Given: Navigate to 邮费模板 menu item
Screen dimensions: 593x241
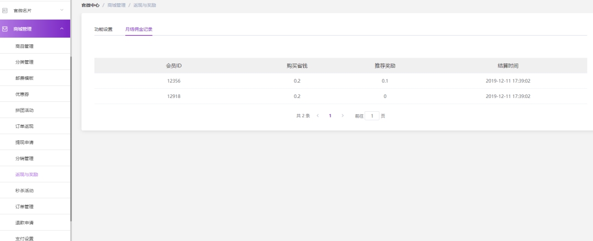Looking at the screenshot, I should point(25,78).
